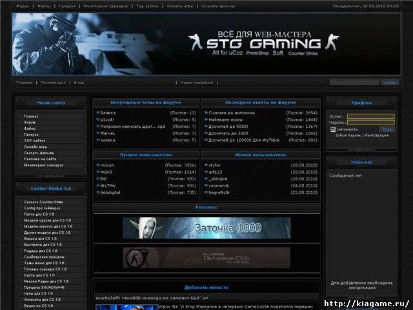The image size is (413, 310).
Task: Open new user hegreNz0r profile
Action: [x=219, y=192]
